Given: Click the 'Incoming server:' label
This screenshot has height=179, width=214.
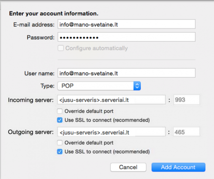Looking at the screenshot, I should (31, 100).
